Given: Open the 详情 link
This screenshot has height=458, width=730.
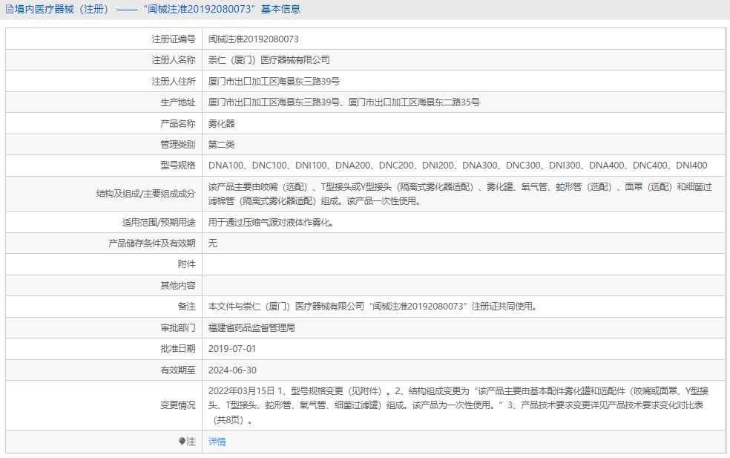Looking at the screenshot, I should click(x=217, y=442).
